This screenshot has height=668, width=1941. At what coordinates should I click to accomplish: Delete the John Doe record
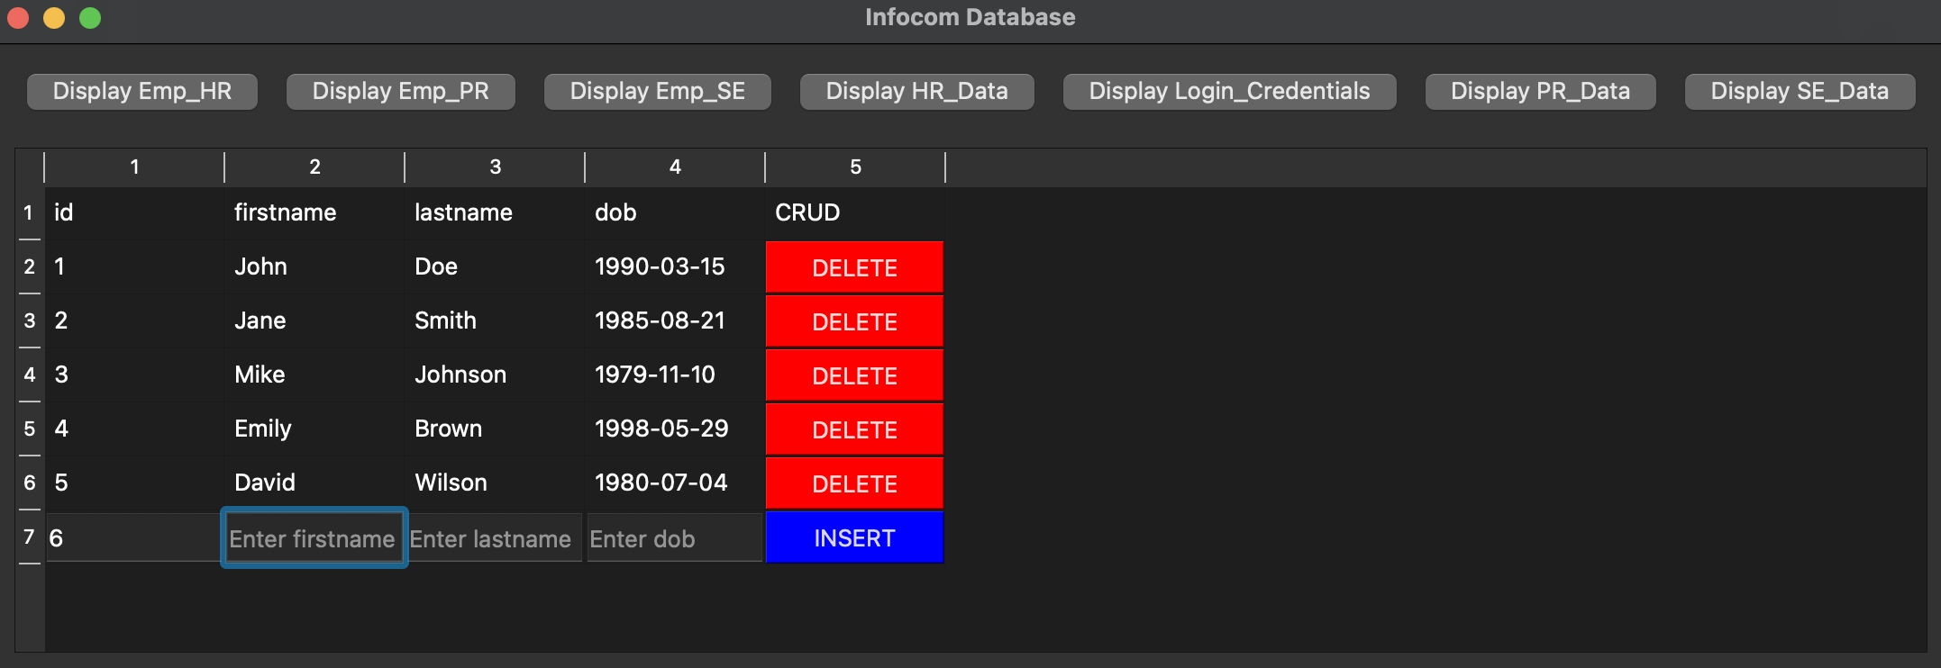point(854,267)
